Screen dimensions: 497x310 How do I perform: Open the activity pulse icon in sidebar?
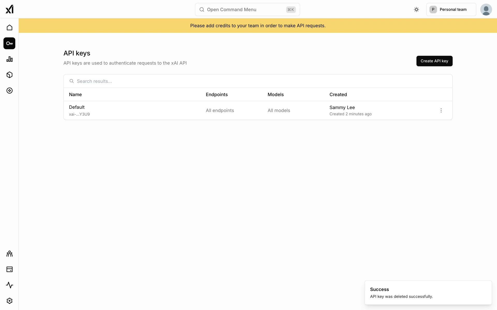[x=9, y=285]
